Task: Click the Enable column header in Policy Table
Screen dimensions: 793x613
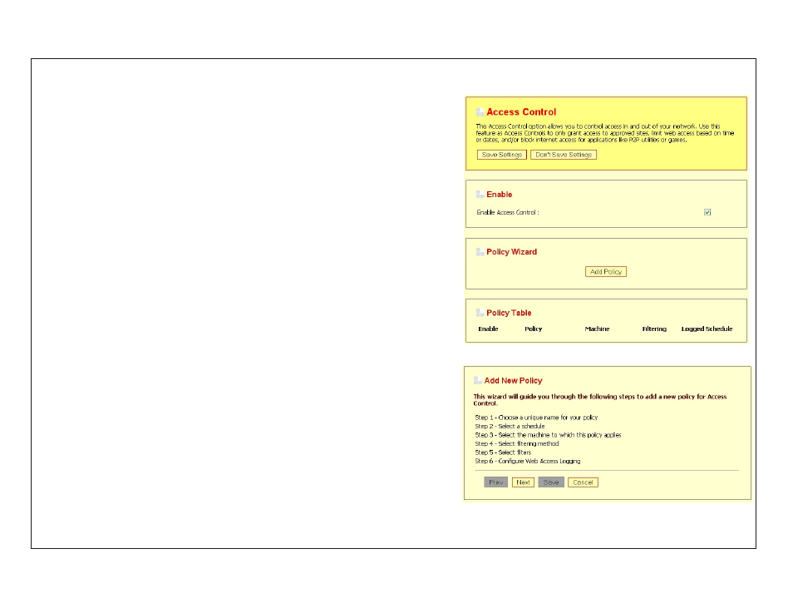Action: click(488, 329)
